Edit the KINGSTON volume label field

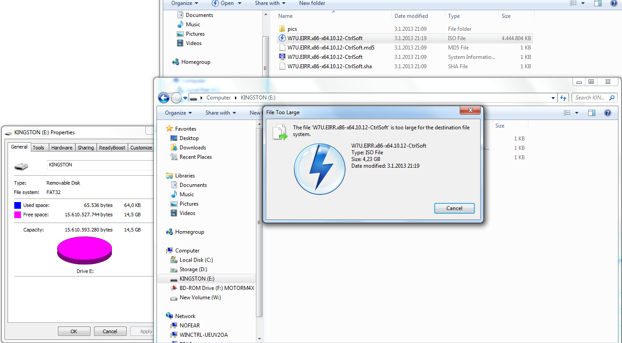[100, 165]
